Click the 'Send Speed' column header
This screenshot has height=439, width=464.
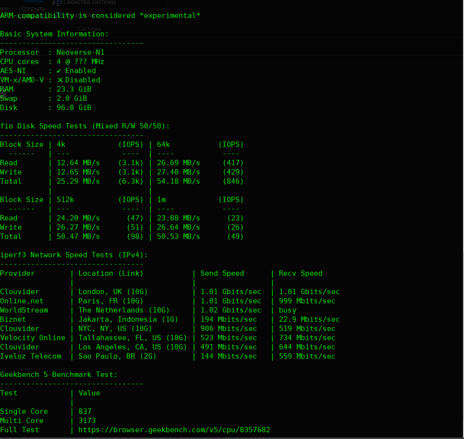coord(222,273)
